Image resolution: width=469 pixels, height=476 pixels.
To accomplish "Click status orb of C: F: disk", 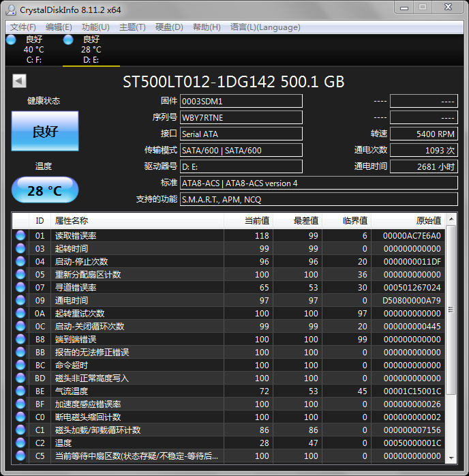I will tap(11, 40).
